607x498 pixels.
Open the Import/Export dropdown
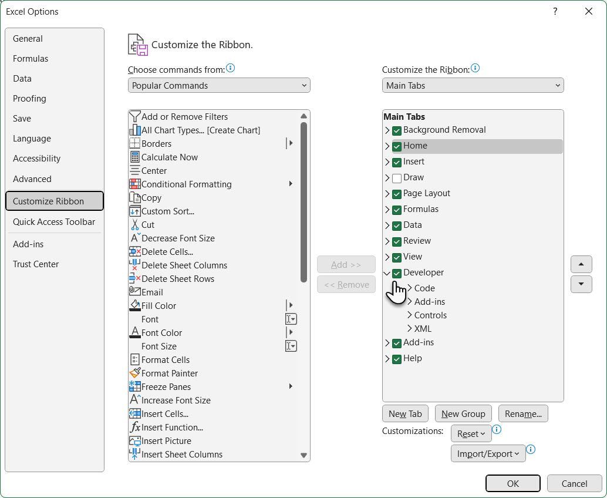tap(488, 453)
